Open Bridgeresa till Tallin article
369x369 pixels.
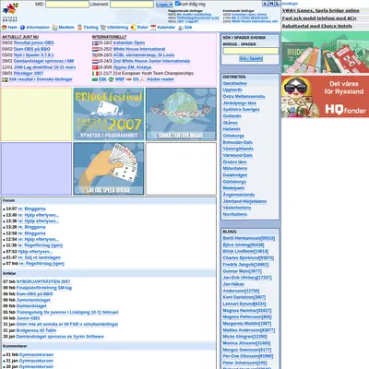[36, 330]
